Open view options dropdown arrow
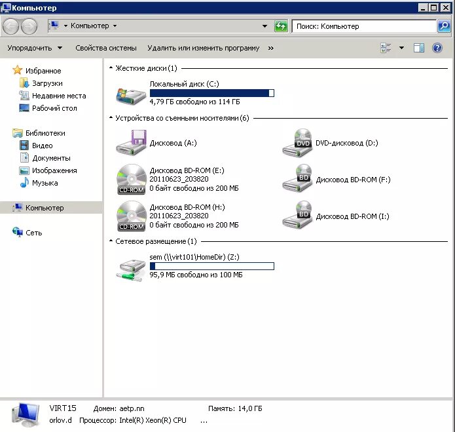This screenshot has height=432, width=455. click(401, 48)
